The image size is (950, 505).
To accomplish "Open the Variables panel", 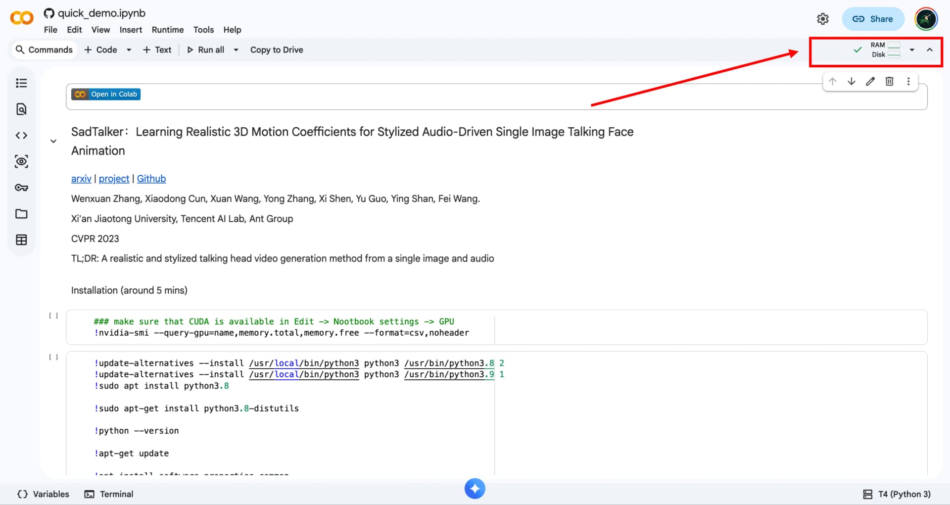I will tap(43, 494).
